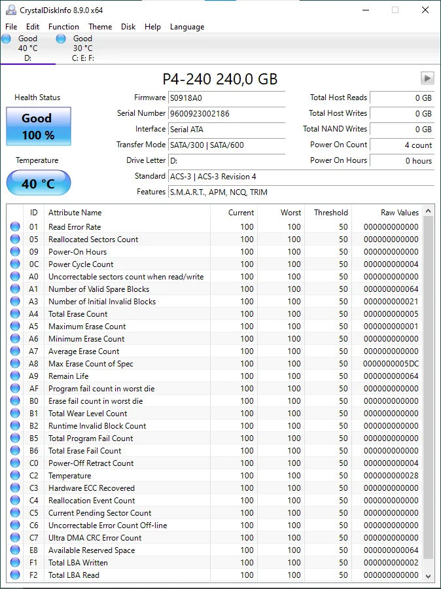Click the status icon for Temperature attribute
This screenshot has width=441, height=589.
pyautogui.click(x=15, y=475)
